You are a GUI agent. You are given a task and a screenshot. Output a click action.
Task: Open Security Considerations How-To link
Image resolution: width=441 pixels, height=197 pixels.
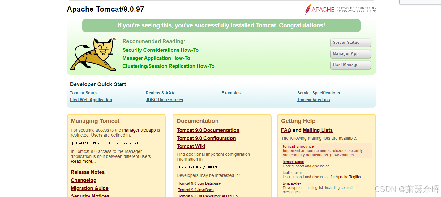coord(161,50)
